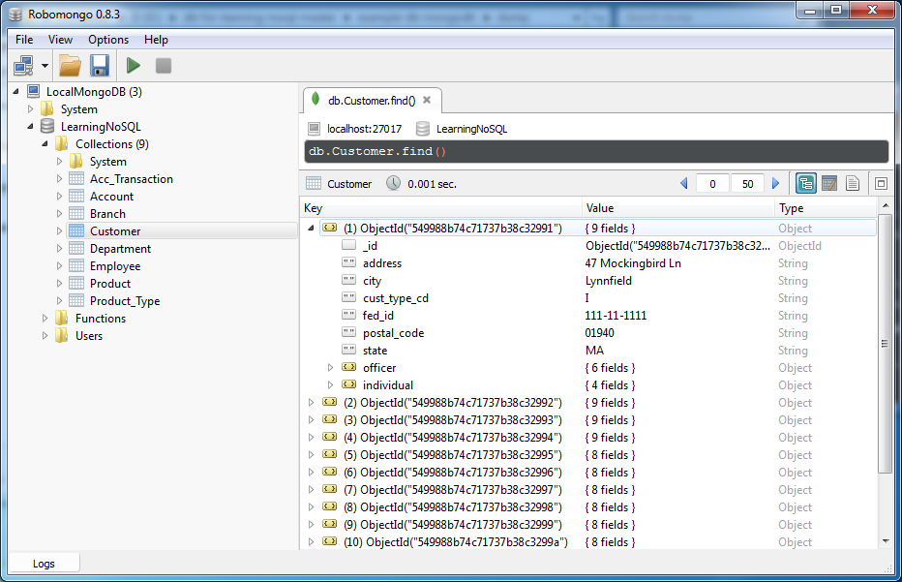
Task: Click the Save floppy disk icon
Action: tap(100, 66)
